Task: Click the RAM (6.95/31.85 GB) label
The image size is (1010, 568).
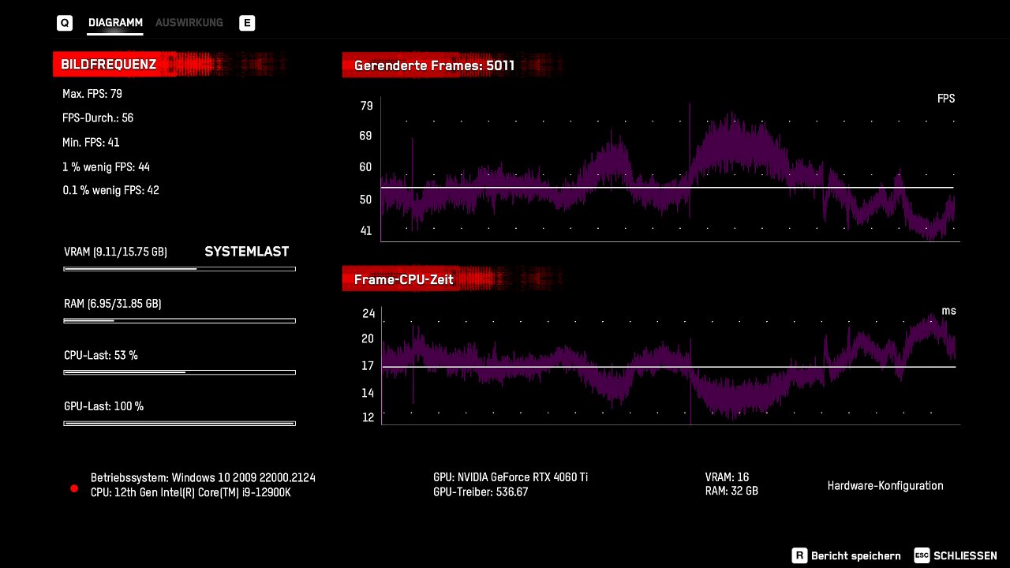Action: (113, 304)
